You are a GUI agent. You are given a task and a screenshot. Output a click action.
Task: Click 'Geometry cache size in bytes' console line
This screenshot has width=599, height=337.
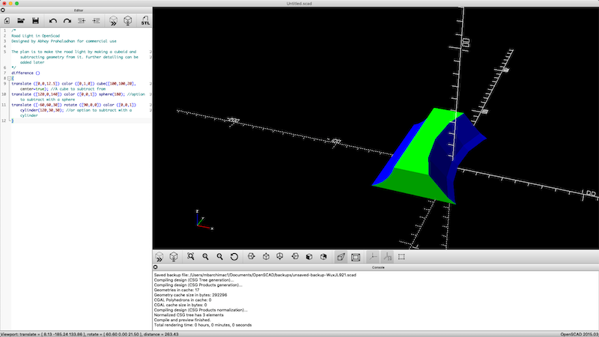coord(190,295)
